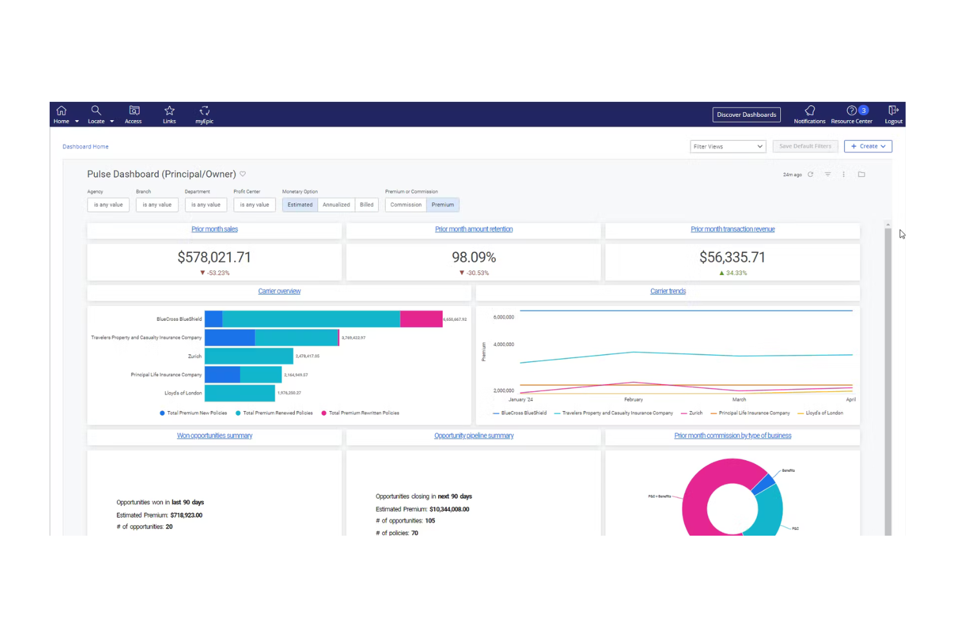
Task: Toggle Principal Life Insurance trend legend
Action: (x=750, y=413)
